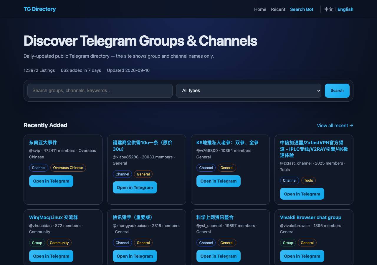Click the Channel tag on 快讯猎手

[x=122, y=243]
